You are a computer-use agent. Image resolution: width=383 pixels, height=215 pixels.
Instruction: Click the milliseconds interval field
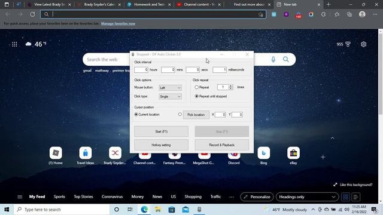pos(220,70)
